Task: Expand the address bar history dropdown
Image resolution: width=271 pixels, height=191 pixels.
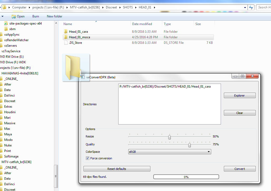Action: click(x=244, y=7)
